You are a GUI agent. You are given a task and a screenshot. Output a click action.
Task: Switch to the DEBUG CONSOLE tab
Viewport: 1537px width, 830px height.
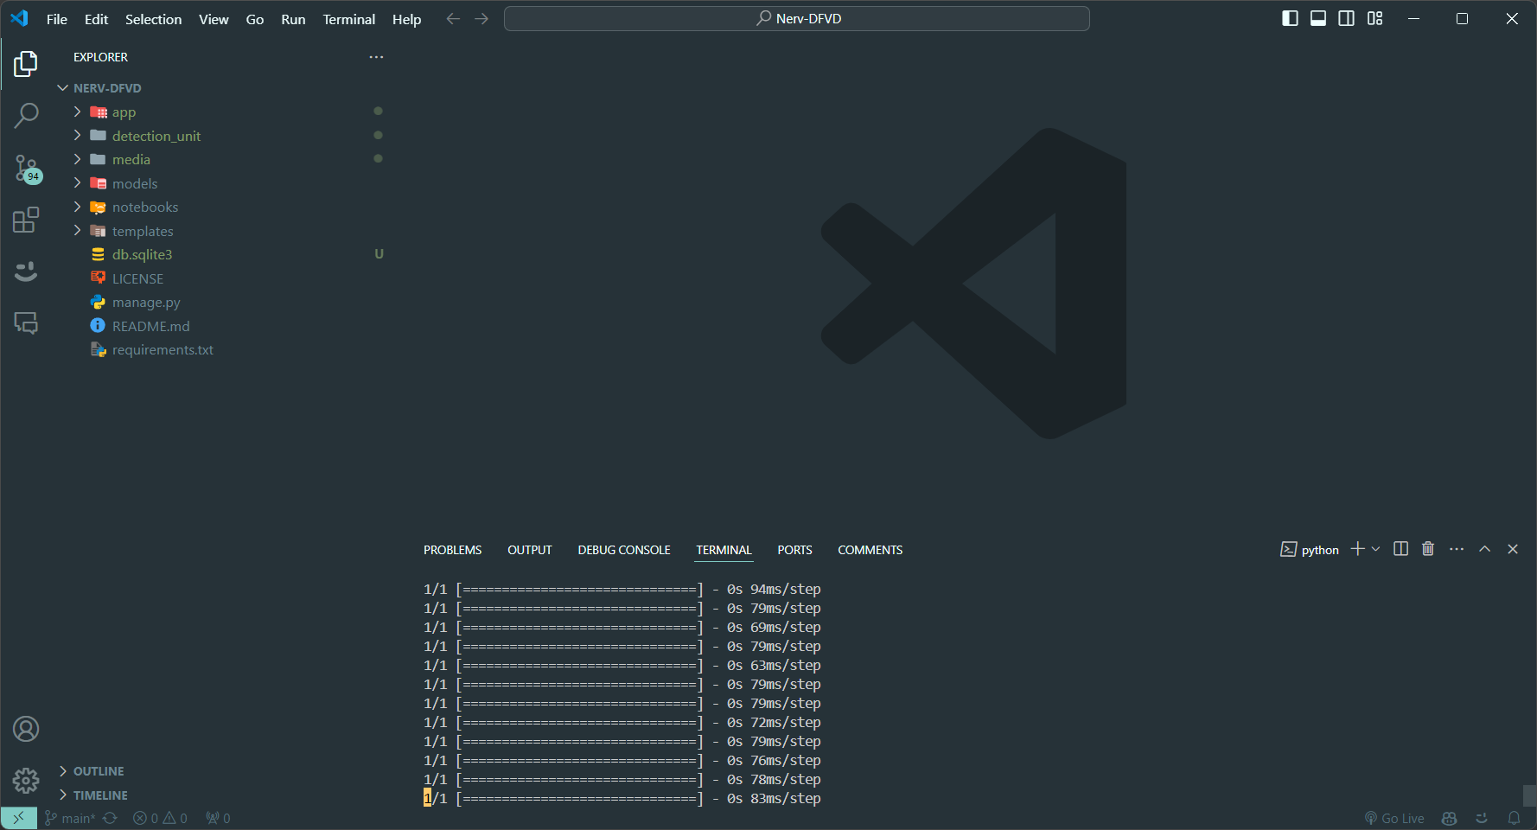pos(624,550)
